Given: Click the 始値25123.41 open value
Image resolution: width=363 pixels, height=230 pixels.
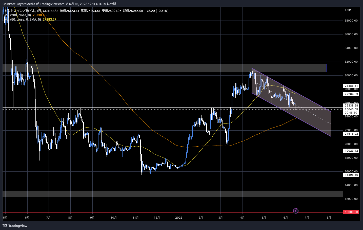Looking at the screenshot, I should [x=69, y=11].
